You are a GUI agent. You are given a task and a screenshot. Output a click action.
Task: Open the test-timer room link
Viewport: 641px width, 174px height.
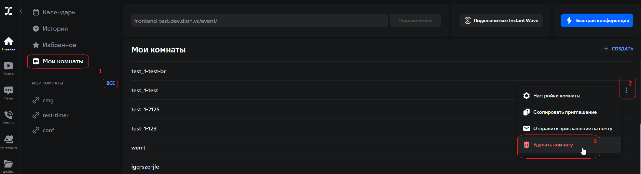coord(55,115)
